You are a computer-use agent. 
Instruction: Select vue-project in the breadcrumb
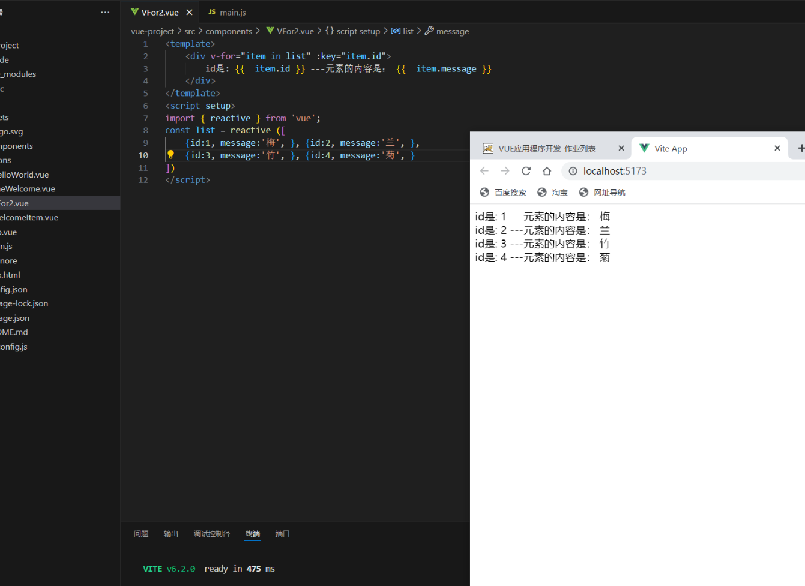click(x=152, y=31)
